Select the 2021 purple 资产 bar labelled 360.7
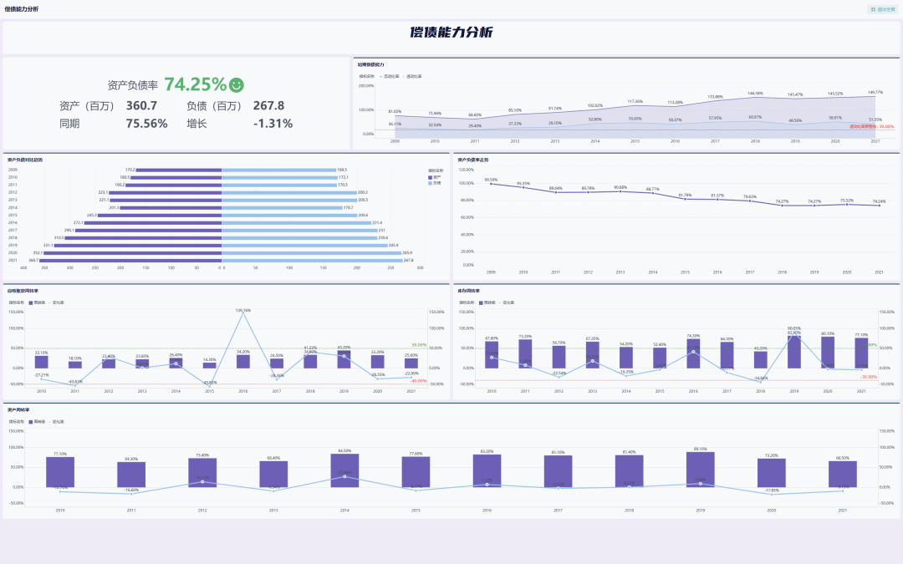 pos(130,260)
